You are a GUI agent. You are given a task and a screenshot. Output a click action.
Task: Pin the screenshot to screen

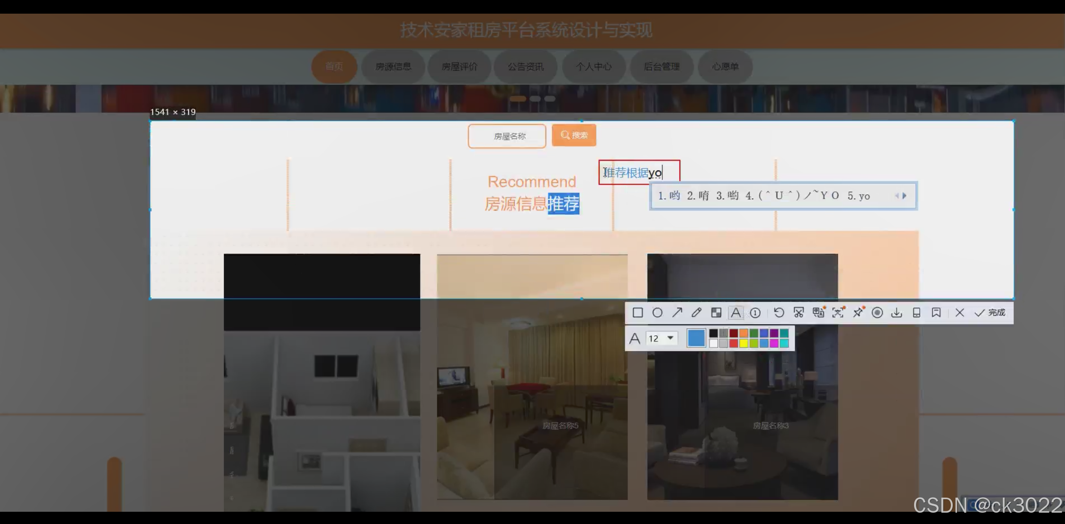click(858, 313)
